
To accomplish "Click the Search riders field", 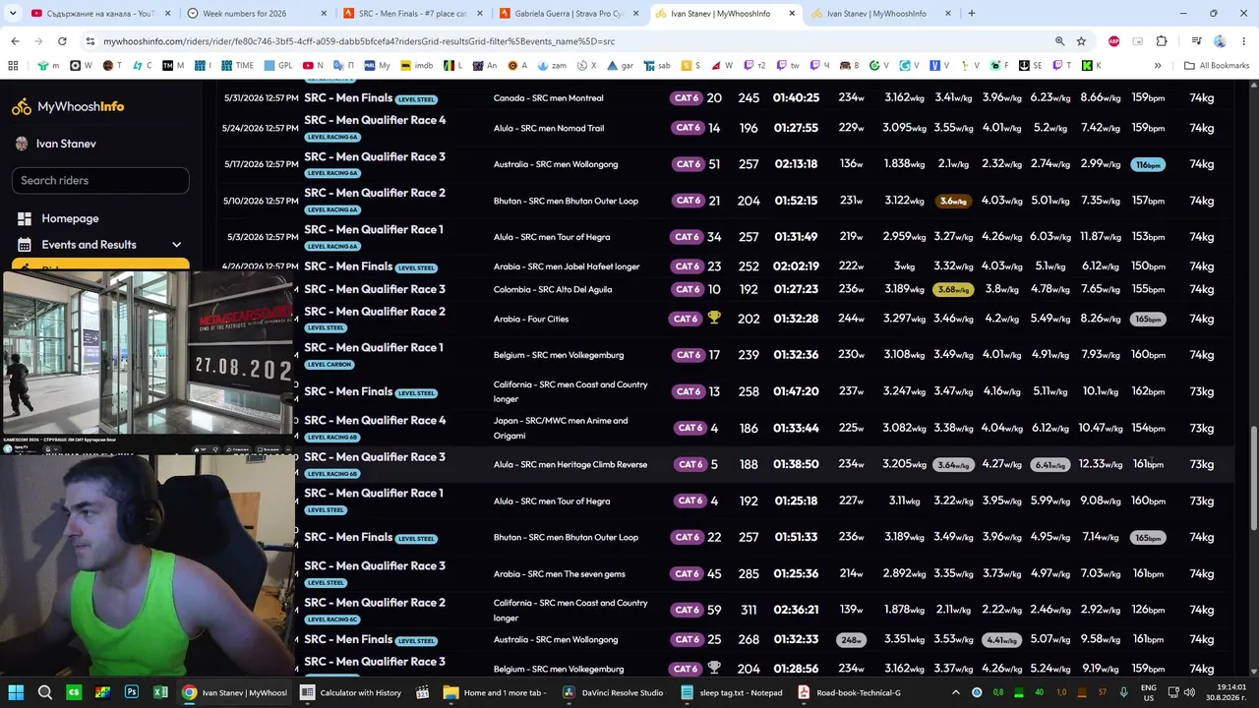I will click(x=99, y=180).
